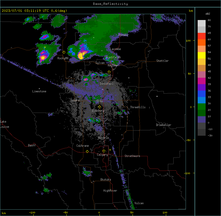Click the bottom-axis -100 km tick label
This screenshot has width=221, height=216.
32,212
